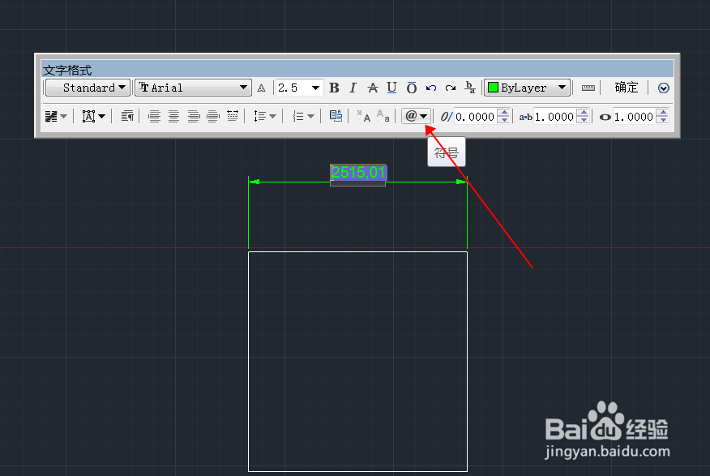This screenshot has width=710, height=476.
Task: Toggle overline formatting
Action: click(412, 88)
